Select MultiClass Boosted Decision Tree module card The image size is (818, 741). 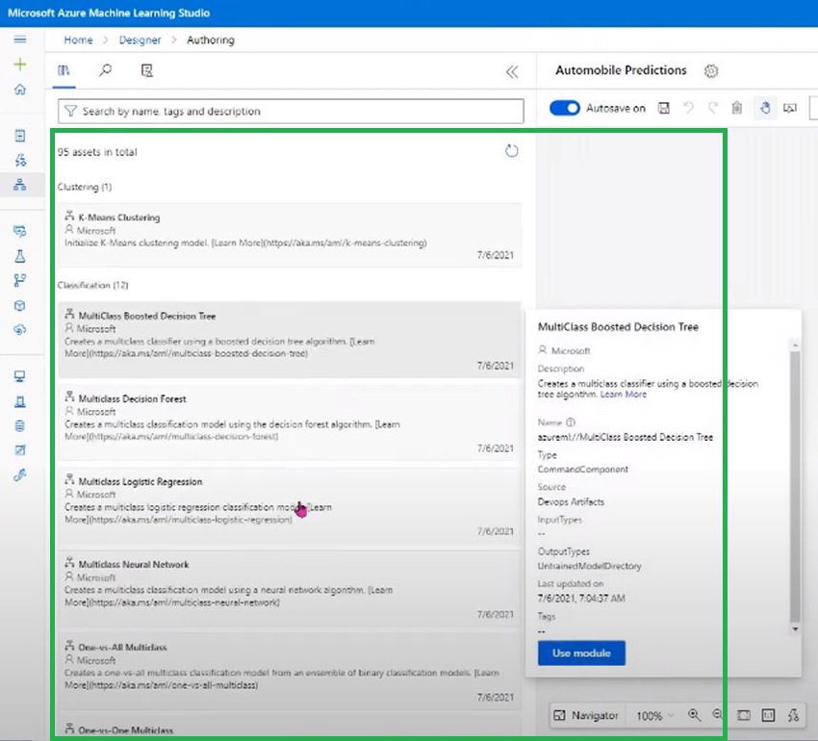290,339
